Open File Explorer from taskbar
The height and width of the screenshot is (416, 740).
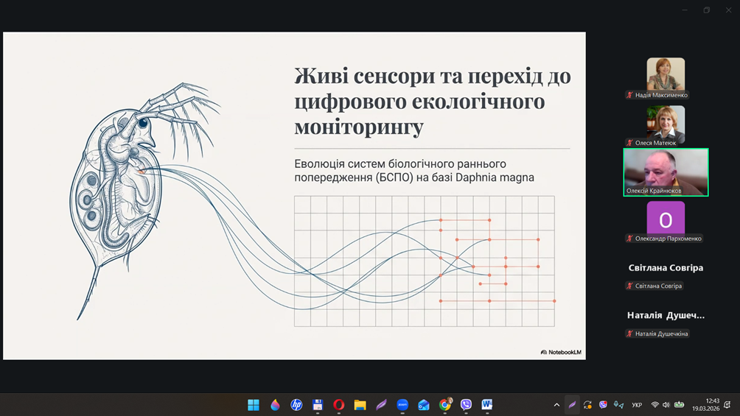tap(360, 404)
